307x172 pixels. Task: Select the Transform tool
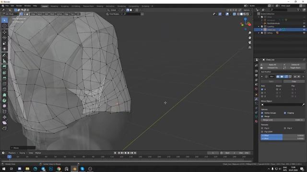4,49
